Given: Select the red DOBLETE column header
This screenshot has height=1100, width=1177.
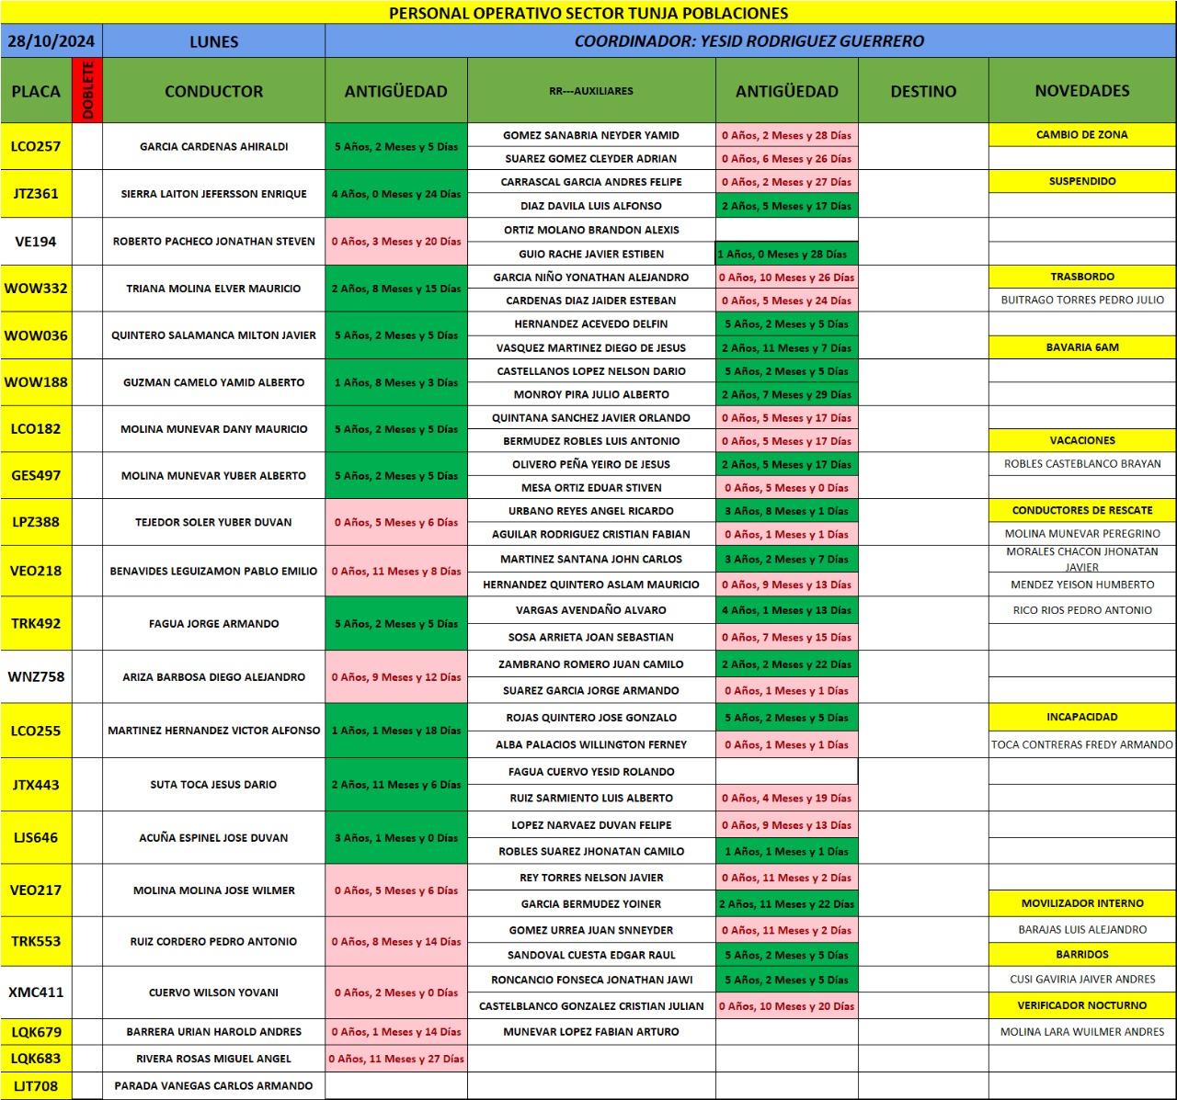Looking at the screenshot, I should (87, 91).
